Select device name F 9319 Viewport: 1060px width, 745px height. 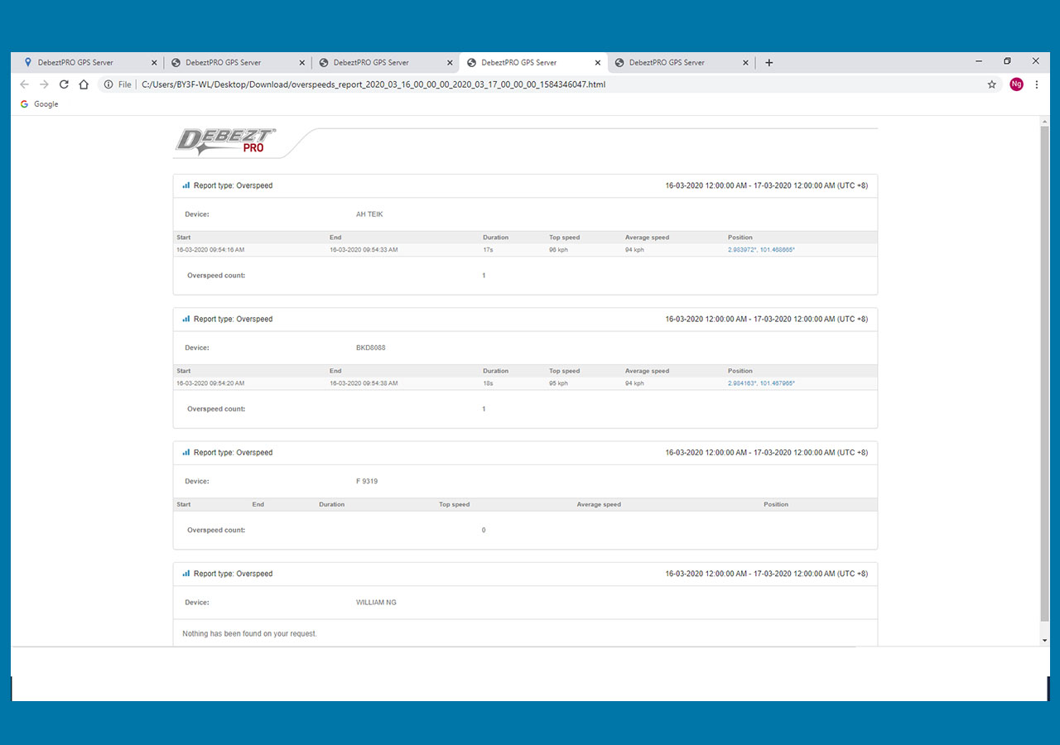tap(367, 481)
